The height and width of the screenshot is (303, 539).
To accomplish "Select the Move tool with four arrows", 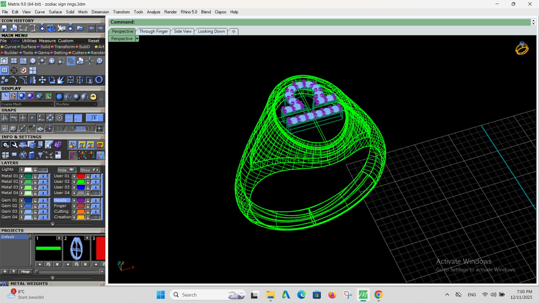I will point(42,80).
